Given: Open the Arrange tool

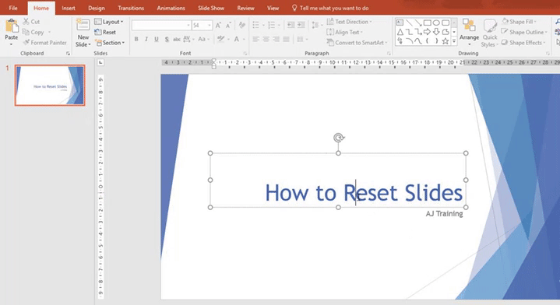Looking at the screenshot, I should (469, 33).
